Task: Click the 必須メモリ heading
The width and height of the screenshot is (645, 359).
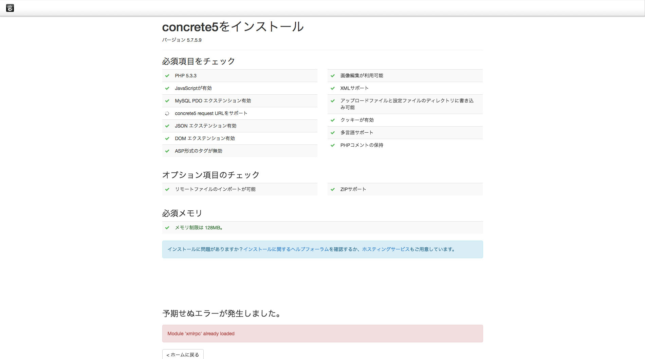Action: [182, 213]
